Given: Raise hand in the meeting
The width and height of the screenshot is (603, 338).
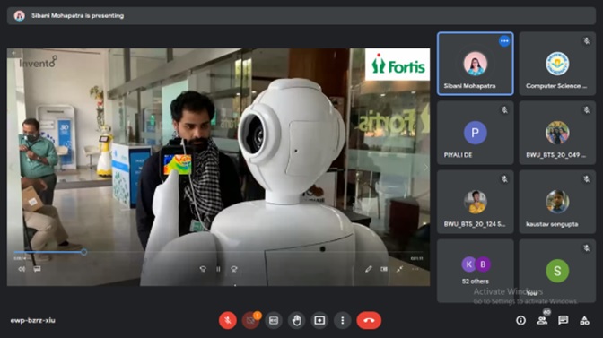Looking at the screenshot, I should [x=296, y=320].
